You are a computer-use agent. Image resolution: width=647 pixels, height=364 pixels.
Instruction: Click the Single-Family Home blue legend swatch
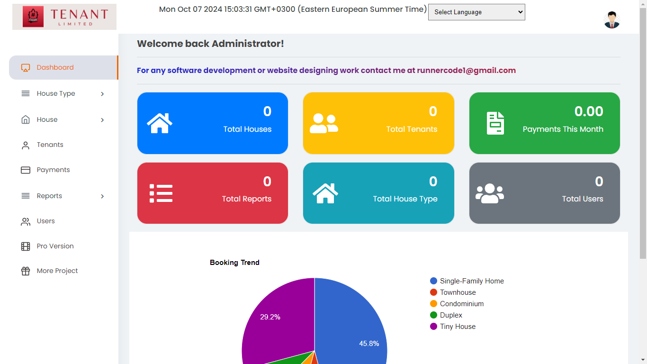433,281
